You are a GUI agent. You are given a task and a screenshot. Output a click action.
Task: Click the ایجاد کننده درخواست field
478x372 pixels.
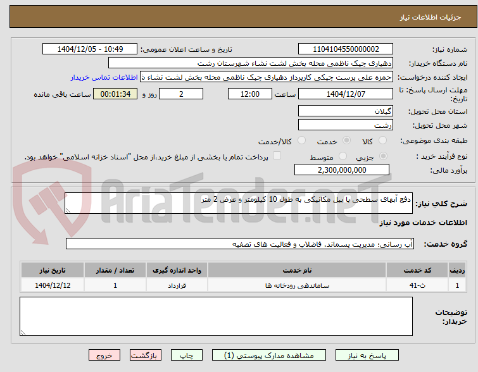click(x=267, y=77)
